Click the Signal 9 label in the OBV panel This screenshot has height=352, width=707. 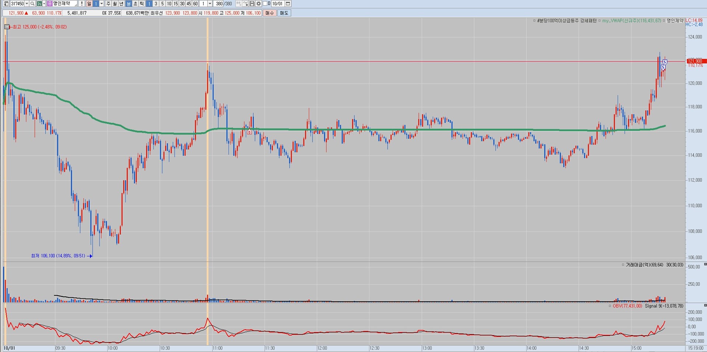point(664,306)
